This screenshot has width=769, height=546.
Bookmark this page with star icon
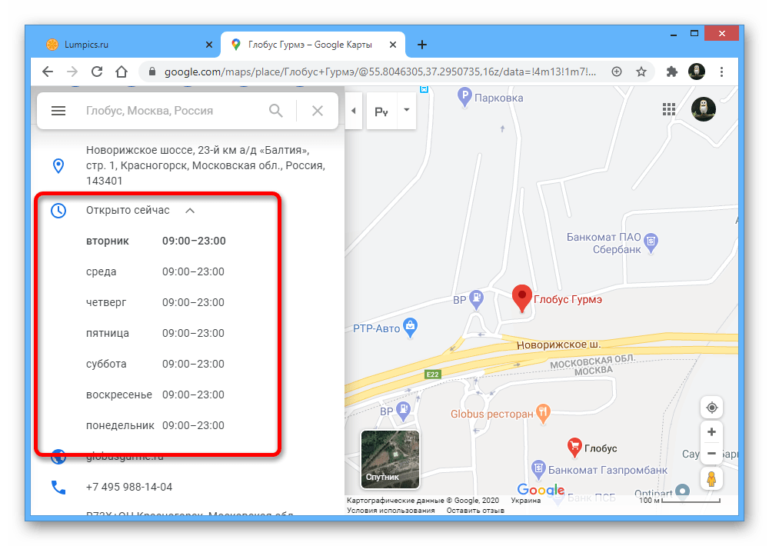[x=641, y=72]
